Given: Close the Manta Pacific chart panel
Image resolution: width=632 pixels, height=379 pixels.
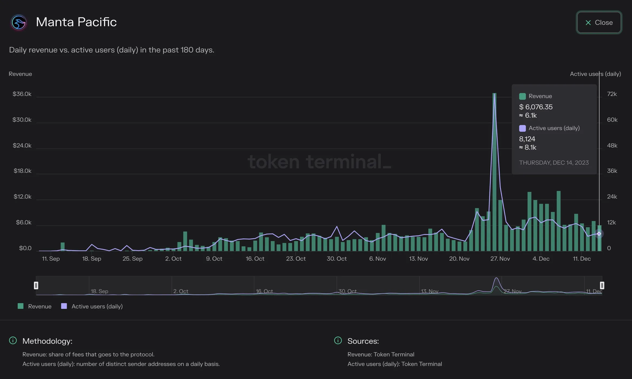Looking at the screenshot, I should coord(599,22).
